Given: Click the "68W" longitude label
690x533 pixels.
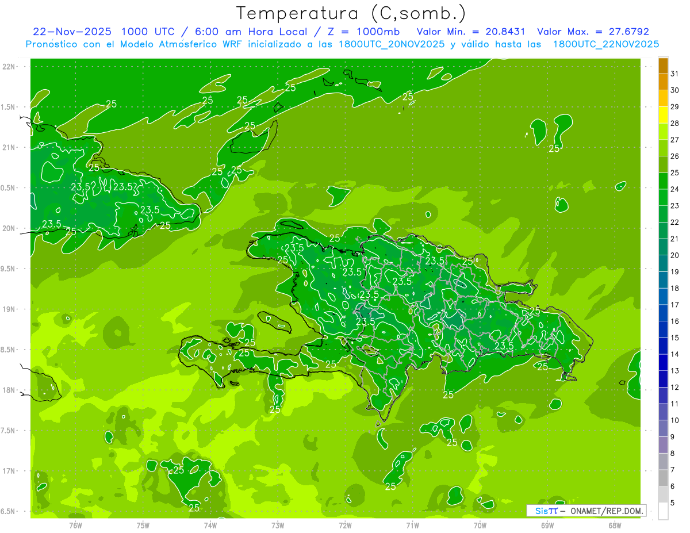Looking at the screenshot, I should pos(615,525).
